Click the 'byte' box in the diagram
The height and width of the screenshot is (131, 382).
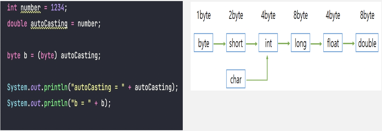pyautogui.click(x=204, y=43)
